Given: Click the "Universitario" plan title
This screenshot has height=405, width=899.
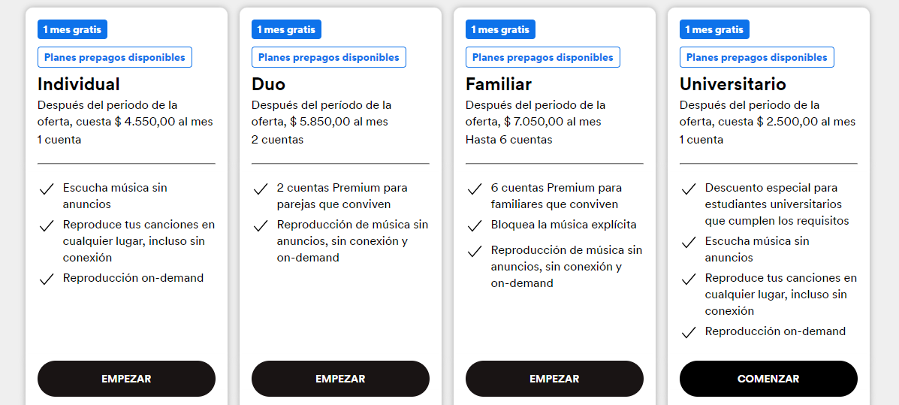Looking at the screenshot, I should click(x=732, y=83).
